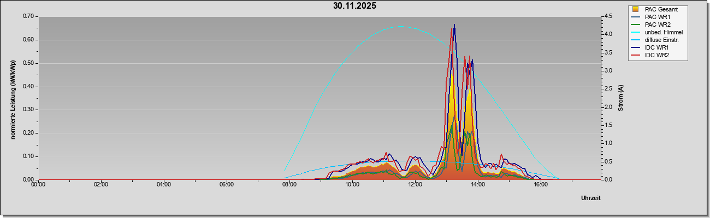Click the top of the cyan clear-sky curve
Image resolution: width=710 pixels, height=218 pixels.
click(x=400, y=26)
